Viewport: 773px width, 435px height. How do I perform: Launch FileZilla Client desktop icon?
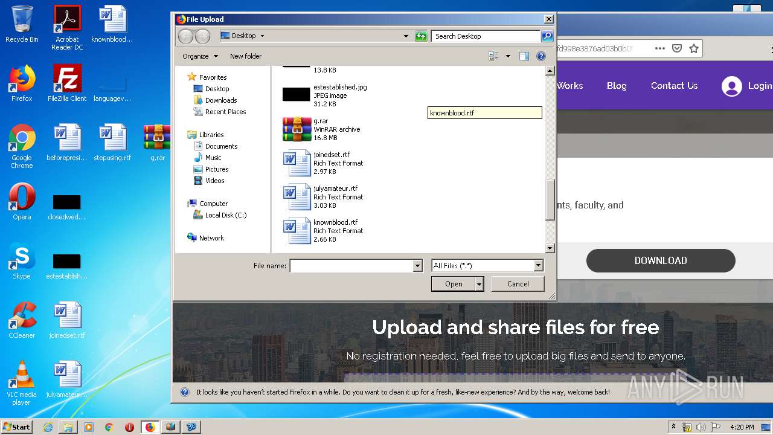(67, 83)
